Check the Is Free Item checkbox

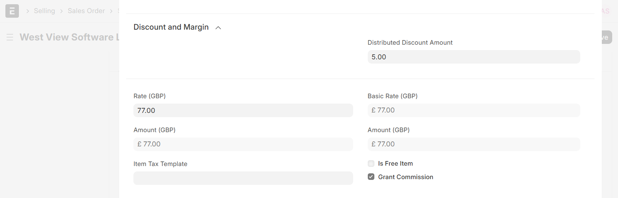point(371,164)
